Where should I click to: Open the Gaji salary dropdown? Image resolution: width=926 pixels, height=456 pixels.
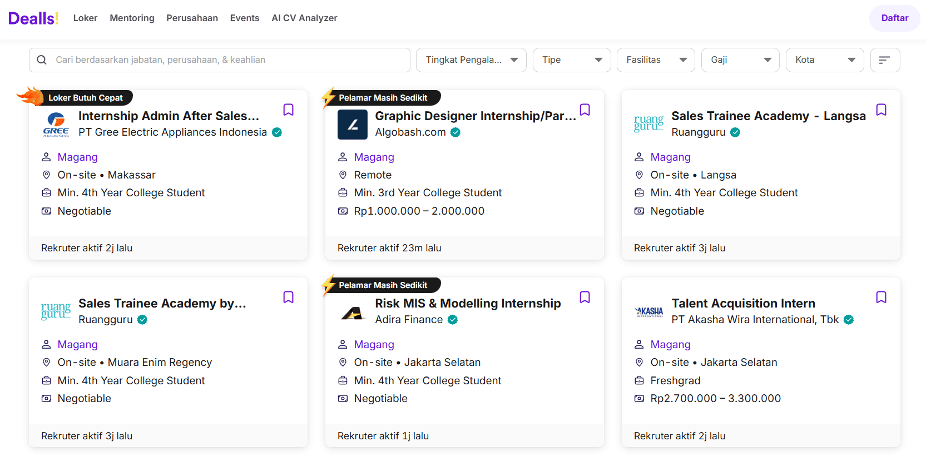point(740,60)
